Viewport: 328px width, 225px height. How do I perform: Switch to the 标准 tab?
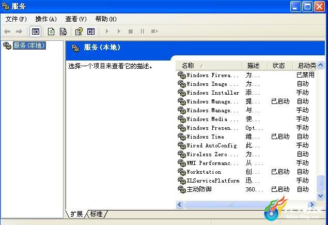click(x=97, y=214)
